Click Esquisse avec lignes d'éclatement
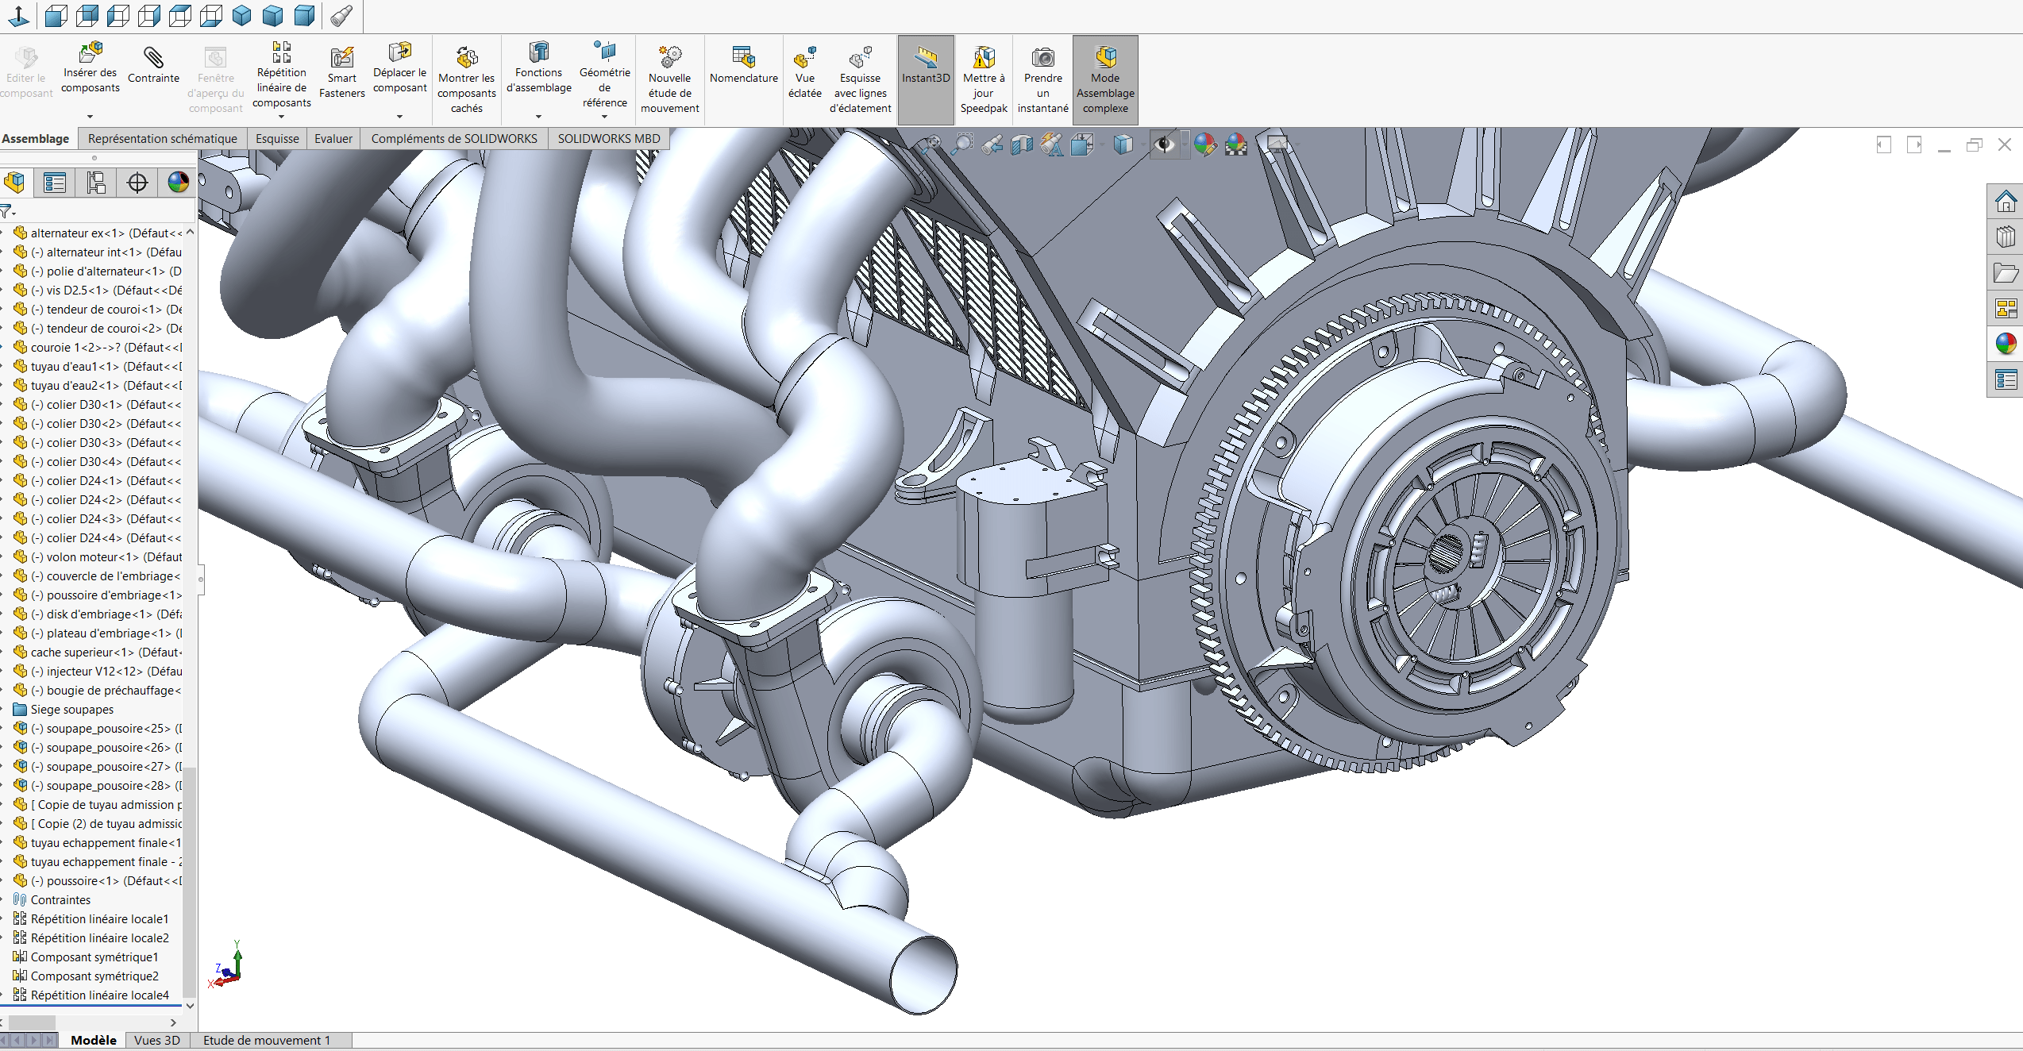This screenshot has width=2023, height=1051. pyautogui.click(x=861, y=79)
